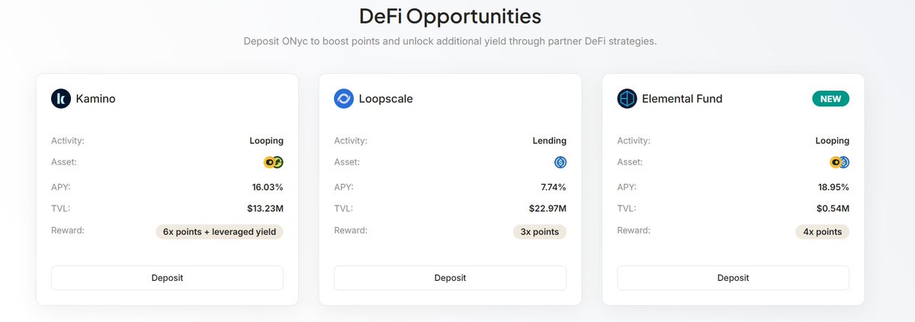Open the Elemental Fund title link

point(682,98)
